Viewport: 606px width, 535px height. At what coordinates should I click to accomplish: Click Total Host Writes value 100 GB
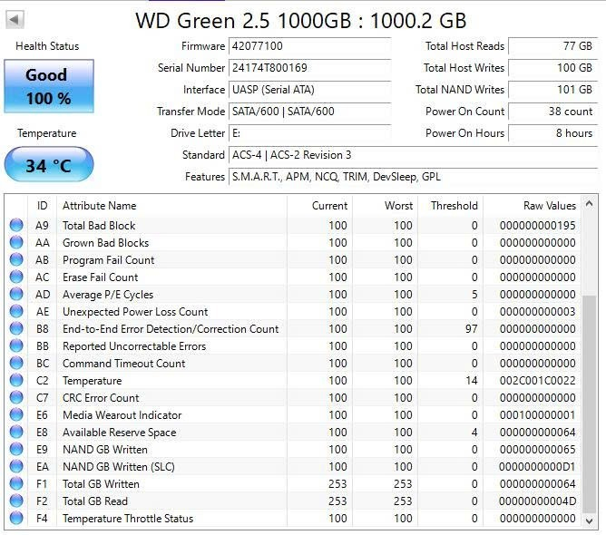pyautogui.click(x=552, y=68)
